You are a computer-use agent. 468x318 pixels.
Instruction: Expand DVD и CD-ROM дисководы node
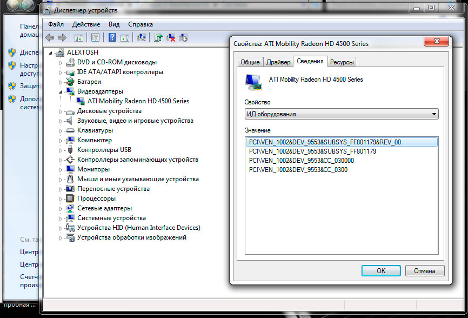click(61, 62)
